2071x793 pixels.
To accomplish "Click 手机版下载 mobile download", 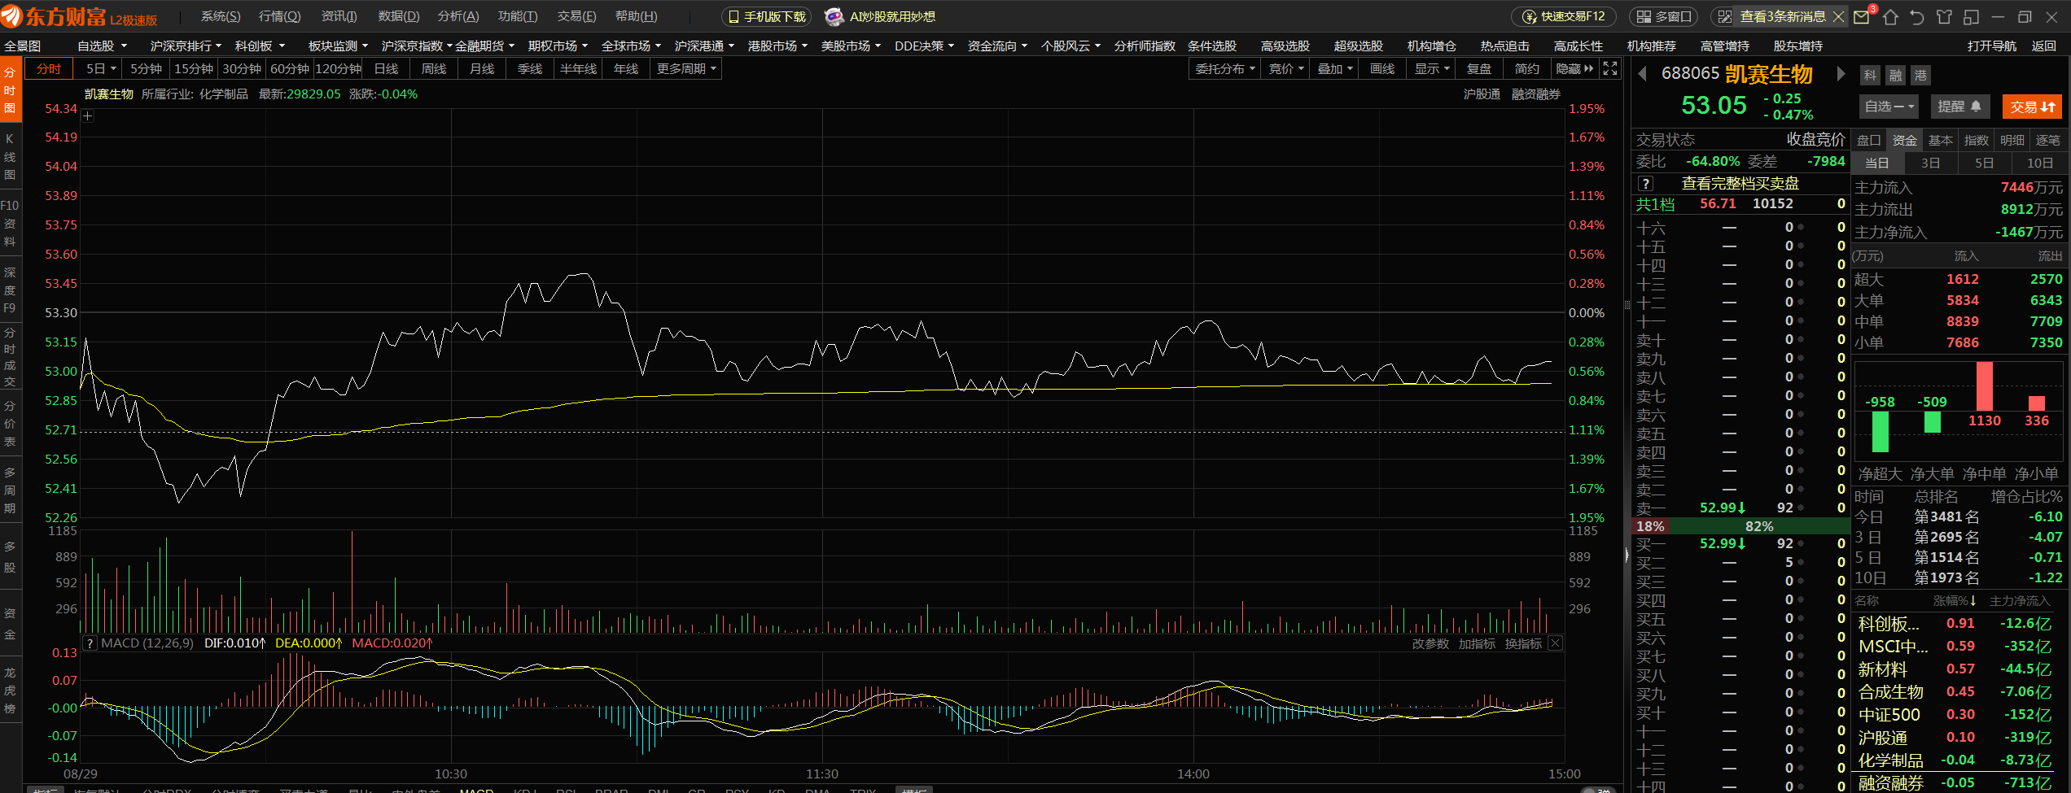I will coord(767,16).
